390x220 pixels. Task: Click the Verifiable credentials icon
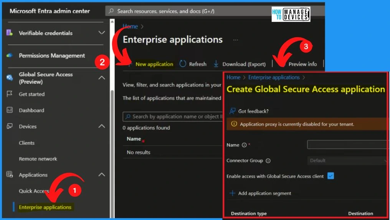pos(10,33)
